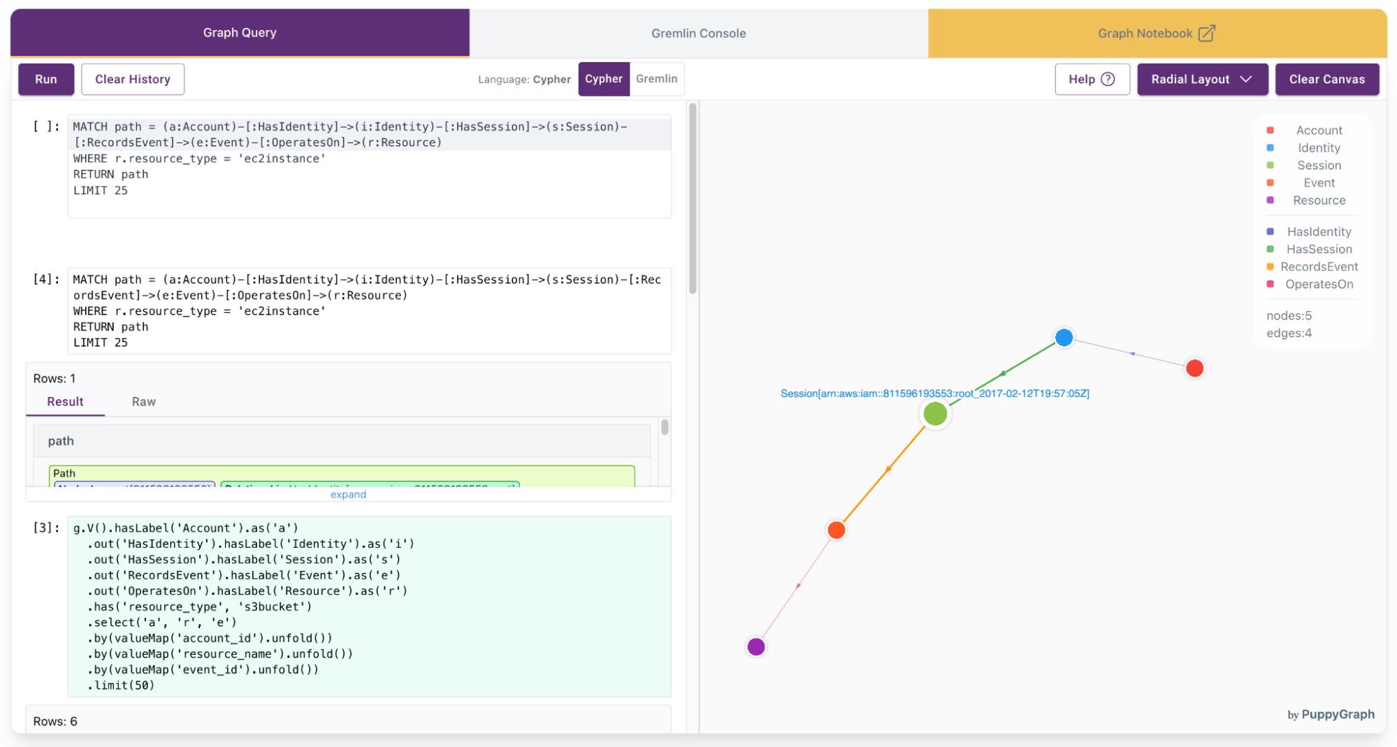The image size is (1397, 747).
Task: Switch to the Gremlin Console tab
Action: click(x=698, y=33)
